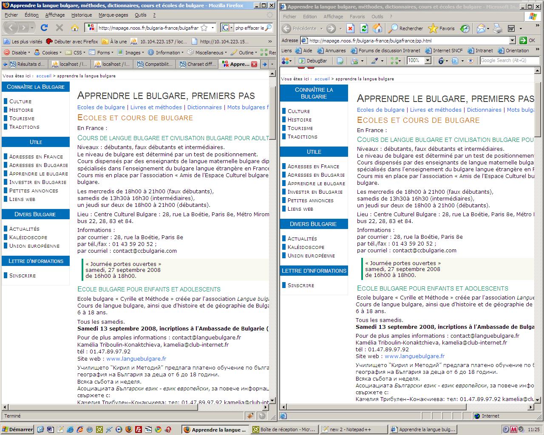Click the Firefox address bar URL
Viewport: 544px width, 435px height.
[148, 28]
